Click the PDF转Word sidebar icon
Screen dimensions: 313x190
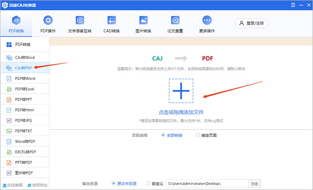tap(9, 79)
